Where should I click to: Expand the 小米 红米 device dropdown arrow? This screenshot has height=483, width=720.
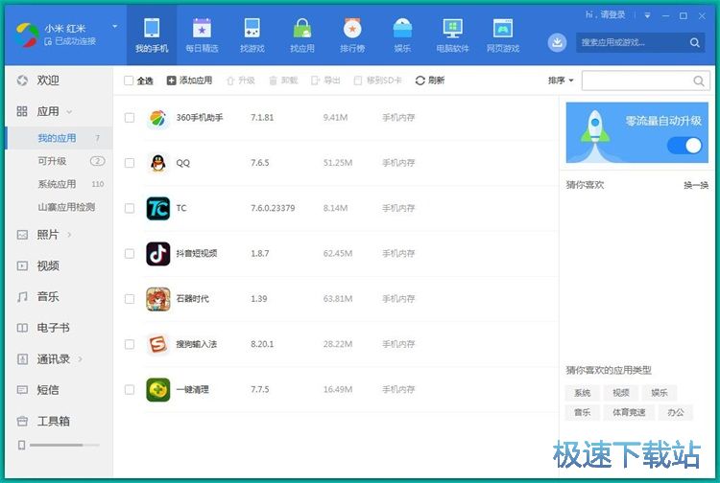pyautogui.click(x=115, y=27)
